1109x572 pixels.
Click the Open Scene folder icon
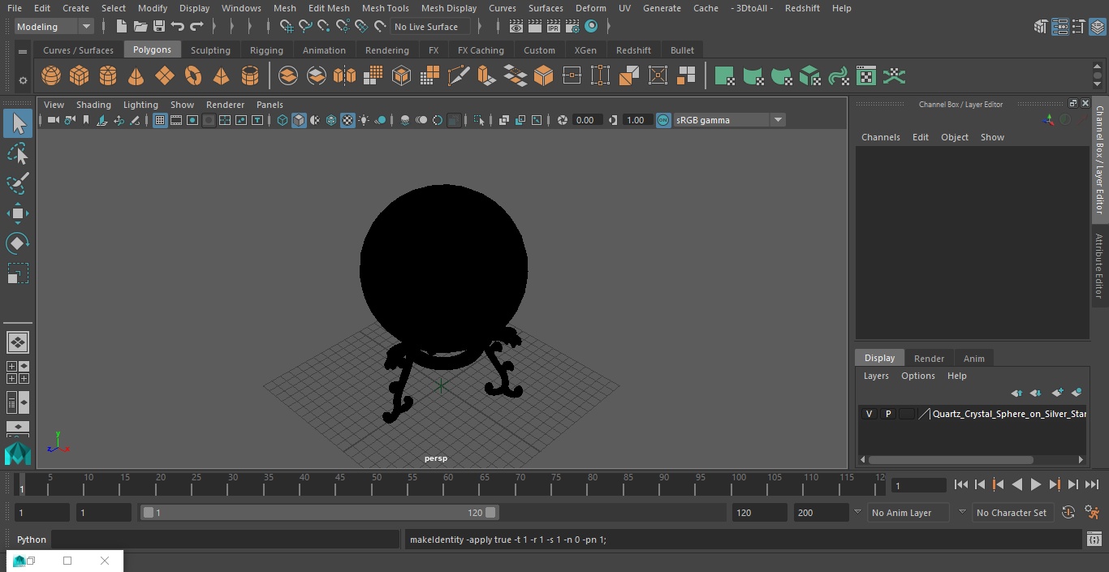coord(140,27)
